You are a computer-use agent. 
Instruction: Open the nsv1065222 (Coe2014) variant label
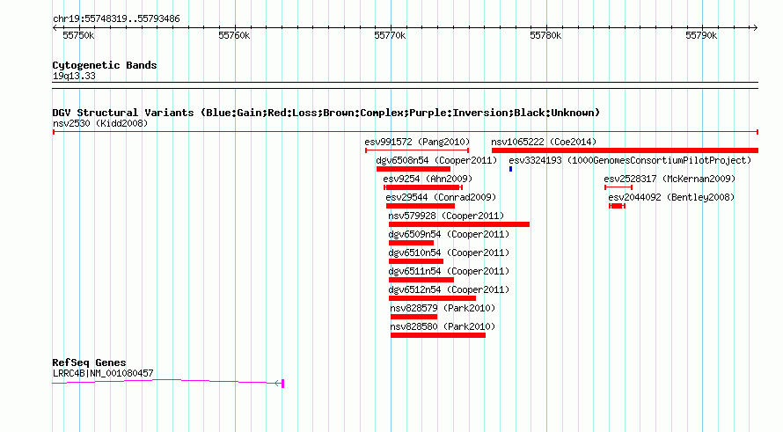point(544,142)
